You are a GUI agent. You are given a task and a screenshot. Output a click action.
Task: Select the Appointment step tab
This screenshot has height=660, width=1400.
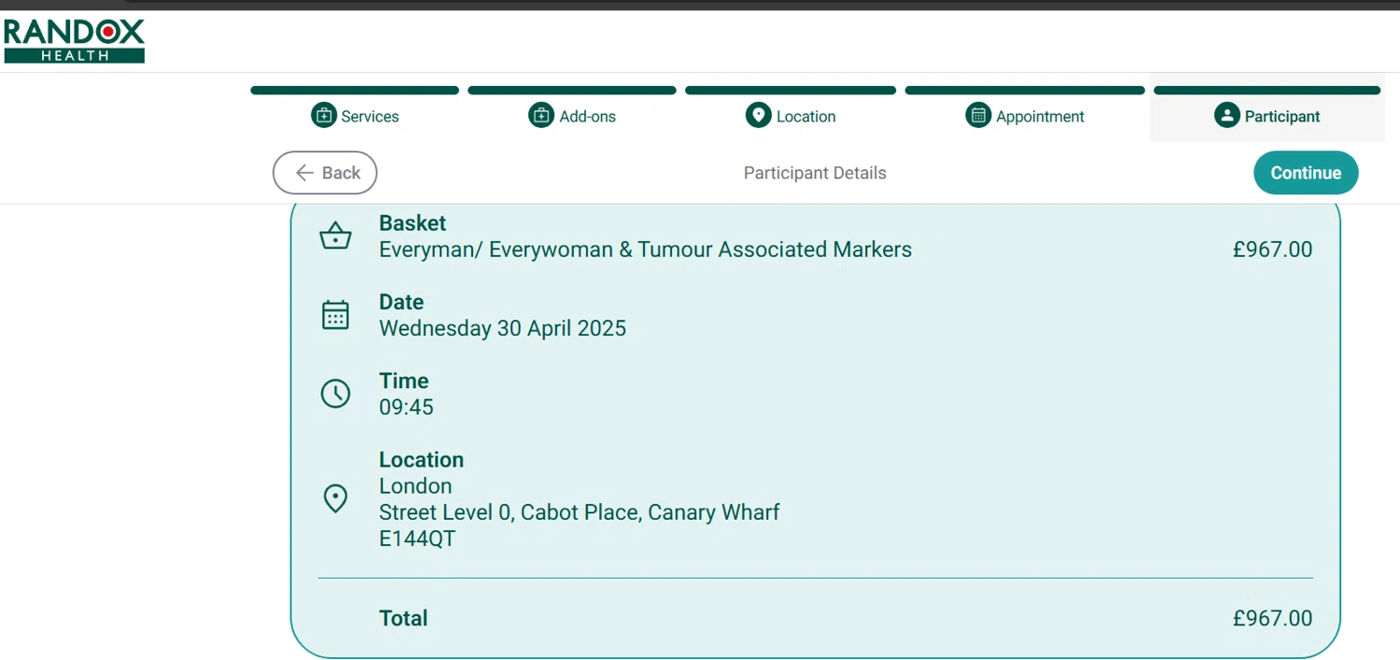pyautogui.click(x=1040, y=117)
